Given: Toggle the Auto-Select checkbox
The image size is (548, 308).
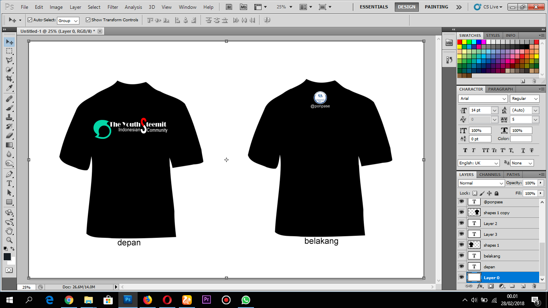Looking at the screenshot, I should [x=30, y=20].
